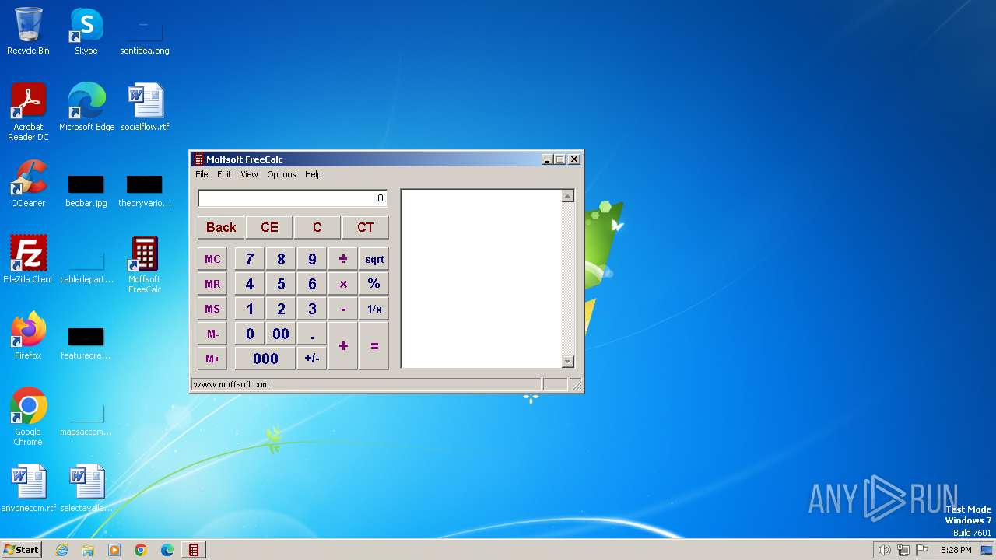Launch the Firefox desktop shortcut
This screenshot has width=996, height=560.
(28, 336)
